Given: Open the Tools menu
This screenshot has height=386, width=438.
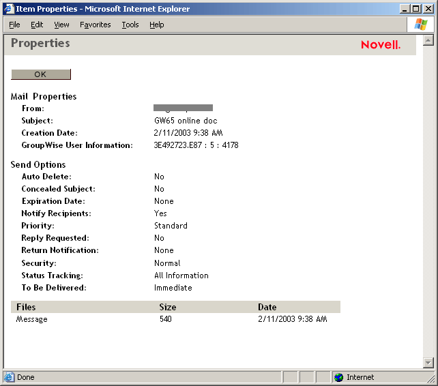Looking at the screenshot, I should tap(130, 25).
